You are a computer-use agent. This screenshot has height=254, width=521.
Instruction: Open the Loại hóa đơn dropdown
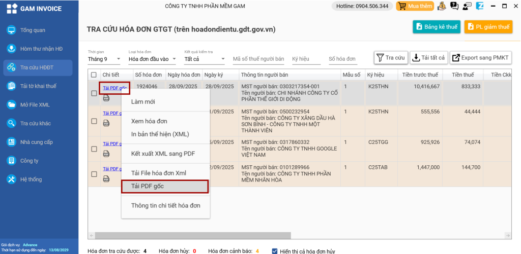click(152, 59)
